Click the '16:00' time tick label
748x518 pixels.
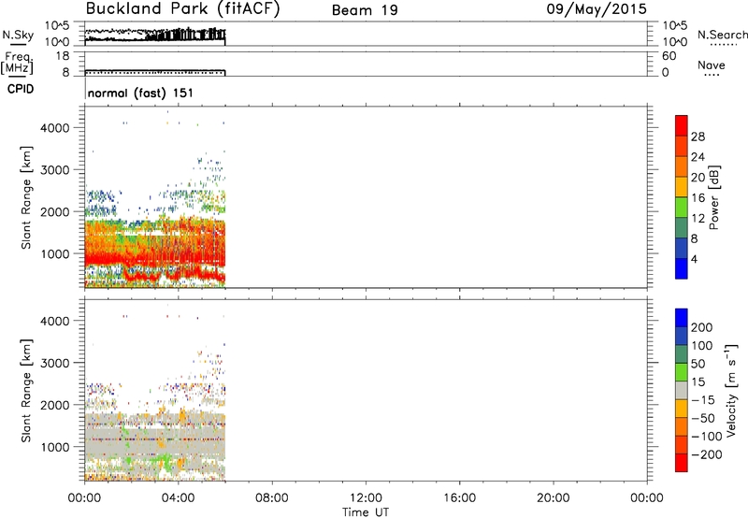[x=459, y=498]
